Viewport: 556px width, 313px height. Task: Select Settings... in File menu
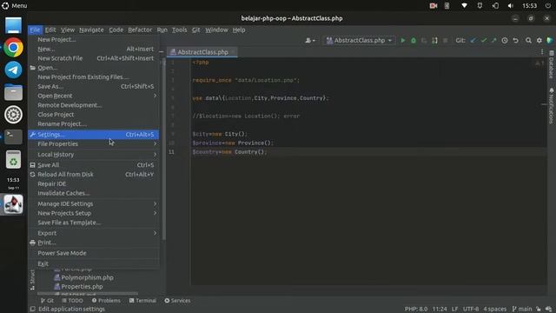click(94, 135)
